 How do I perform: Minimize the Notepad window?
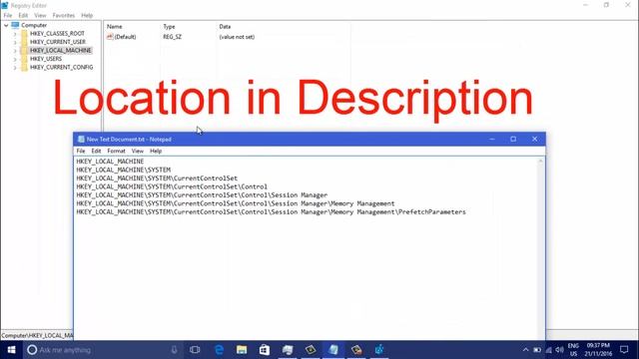[x=492, y=140]
